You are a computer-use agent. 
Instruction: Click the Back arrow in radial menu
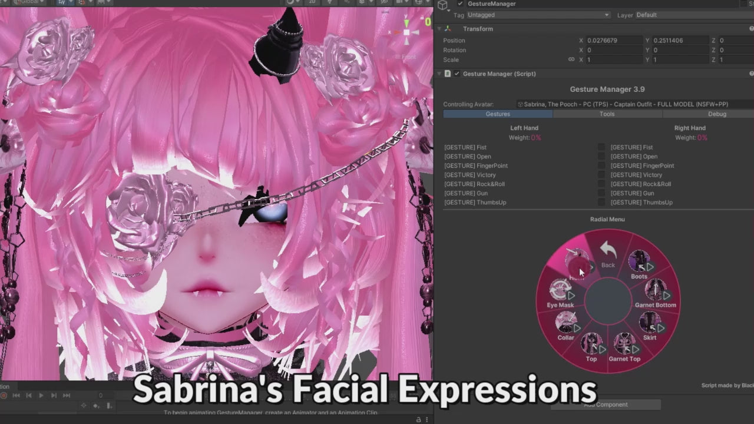pyautogui.click(x=608, y=254)
